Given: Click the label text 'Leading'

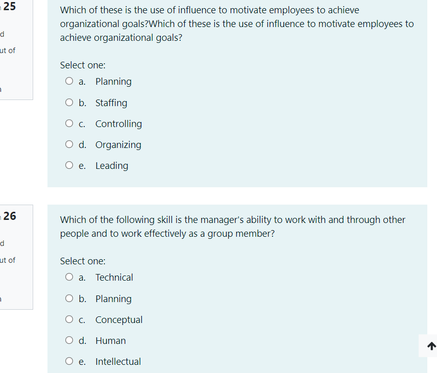Looking at the screenshot, I should pyautogui.click(x=112, y=165).
